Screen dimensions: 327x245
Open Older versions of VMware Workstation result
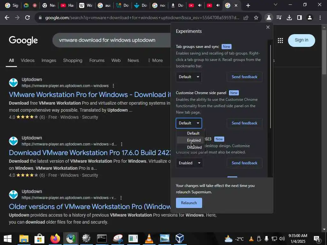coord(90,207)
